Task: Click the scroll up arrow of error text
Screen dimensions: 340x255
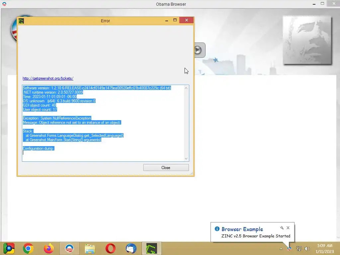Action: point(186,88)
